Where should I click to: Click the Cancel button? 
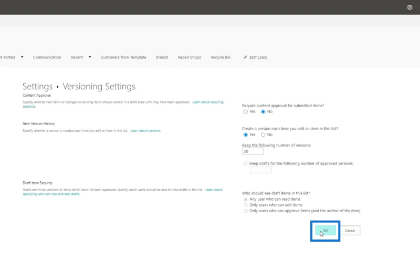click(350, 231)
